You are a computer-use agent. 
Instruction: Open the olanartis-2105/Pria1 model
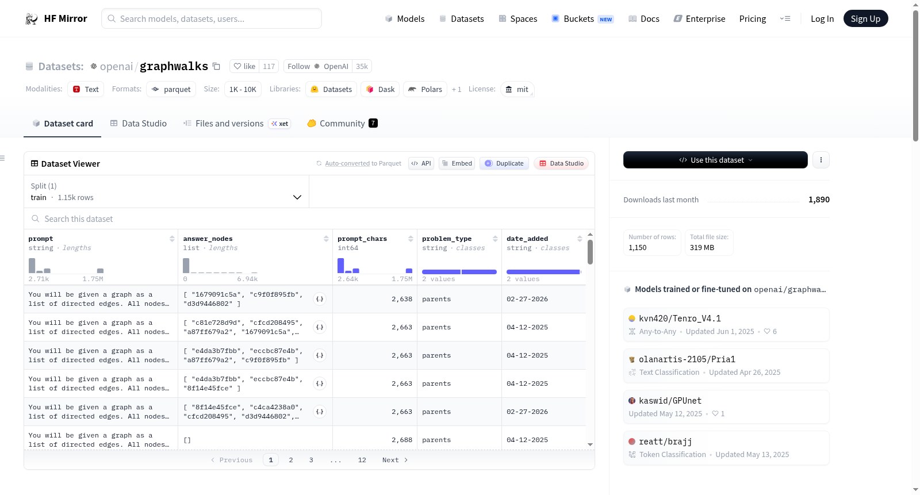point(726,366)
